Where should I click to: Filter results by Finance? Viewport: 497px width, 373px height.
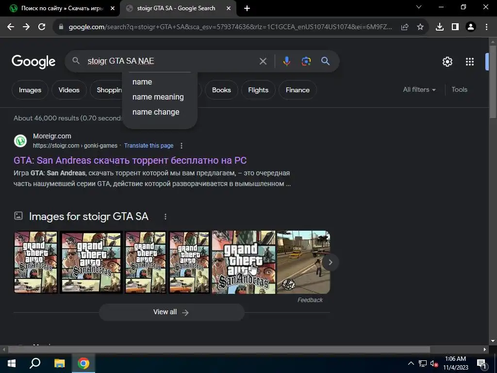coord(298,90)
